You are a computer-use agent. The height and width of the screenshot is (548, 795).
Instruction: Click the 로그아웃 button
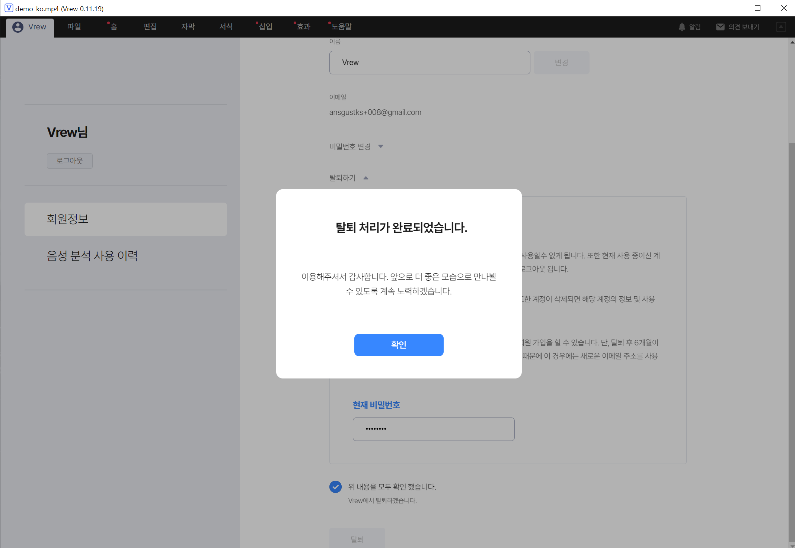pyautogui.click(x=70, y=161)
